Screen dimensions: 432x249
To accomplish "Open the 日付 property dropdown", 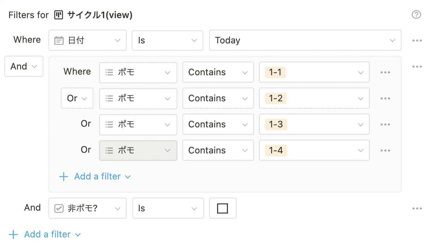I will [88, 41].
